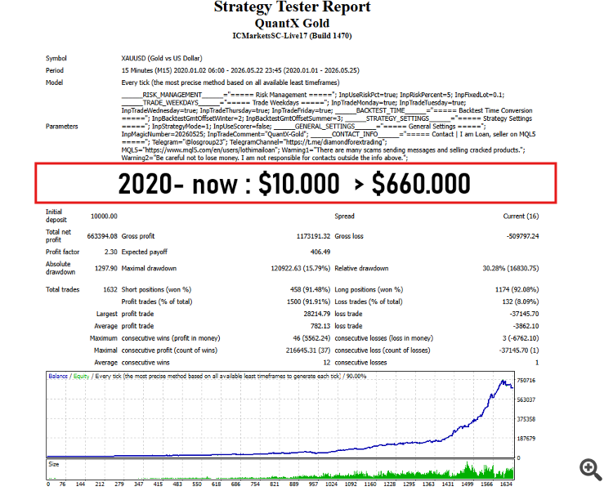Click the Size volume histogram panel
The width and height of the screenshot is (613, 491).
(x=280, y=470)
